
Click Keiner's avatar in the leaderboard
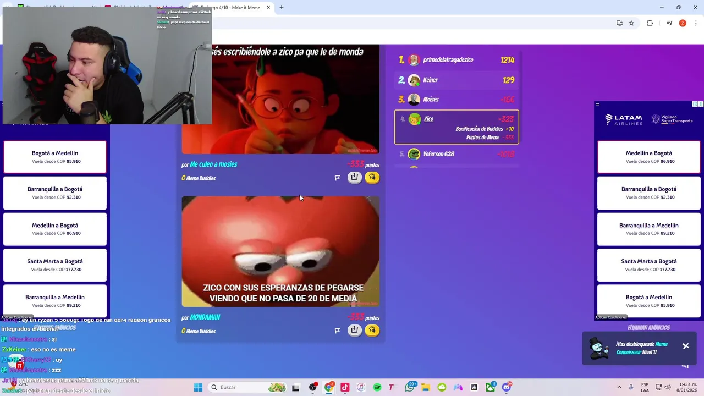coord(414,80)
